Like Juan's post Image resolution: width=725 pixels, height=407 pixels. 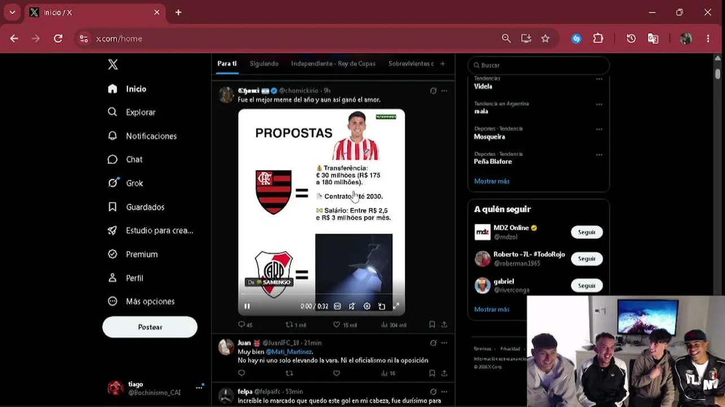(x=337, y=373)
